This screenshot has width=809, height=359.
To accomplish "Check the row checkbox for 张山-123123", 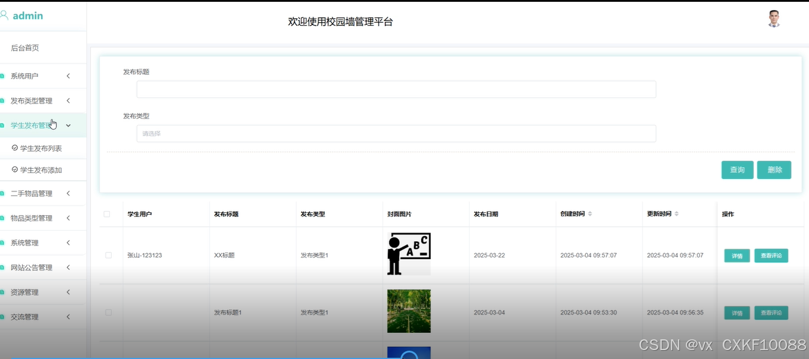I will coord(108,255).
